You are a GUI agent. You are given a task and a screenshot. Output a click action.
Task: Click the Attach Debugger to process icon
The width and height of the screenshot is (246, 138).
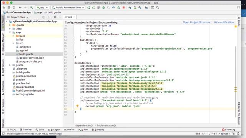pyautogui.click(x=119, y=8)
